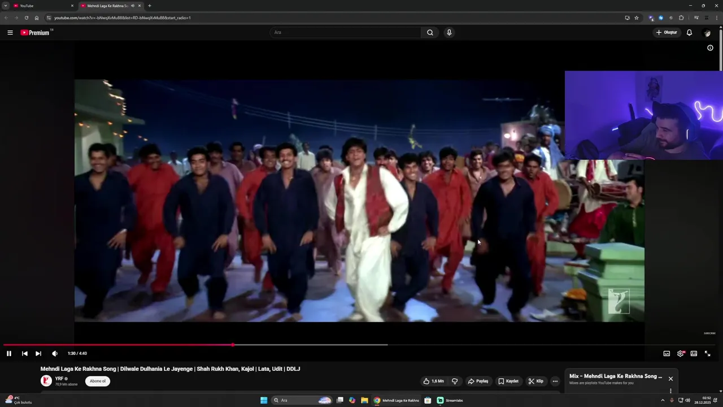Create a clip with Klip
The height and width of the screenshot is (407, 723).
coord(536,381)
